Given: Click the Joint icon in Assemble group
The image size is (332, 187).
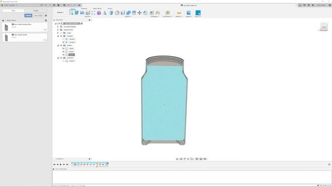Looking at the screenshot, I should (158, 12).
